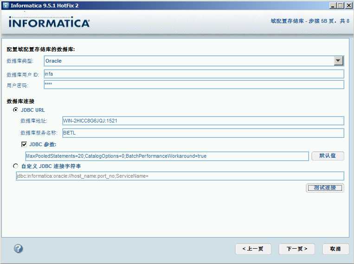The width and height of the screenshot is (354, 264).
Task: Maximize the Informatica installer window
Action: [341, 6]
